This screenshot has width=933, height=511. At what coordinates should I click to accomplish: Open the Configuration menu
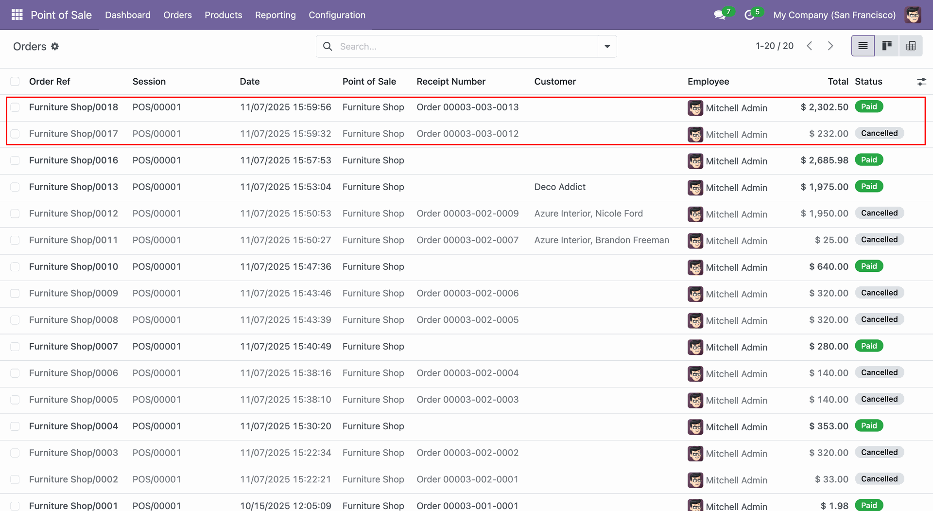click(x=337, y=15)
